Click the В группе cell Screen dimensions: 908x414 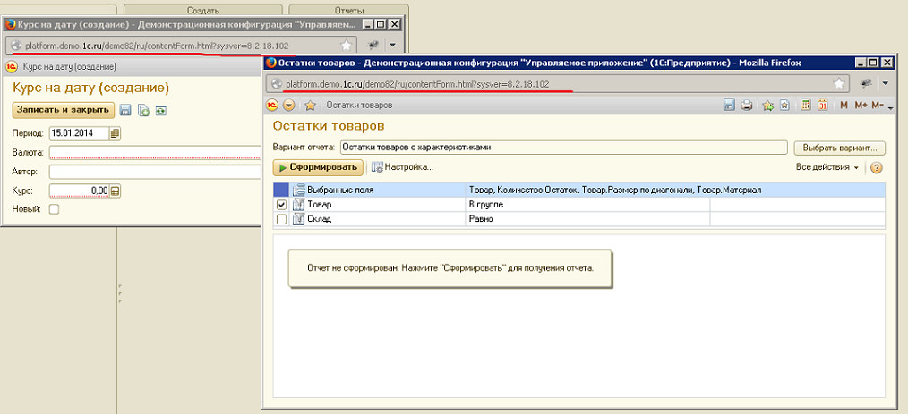pyautogui.click(x=587, y=205)
